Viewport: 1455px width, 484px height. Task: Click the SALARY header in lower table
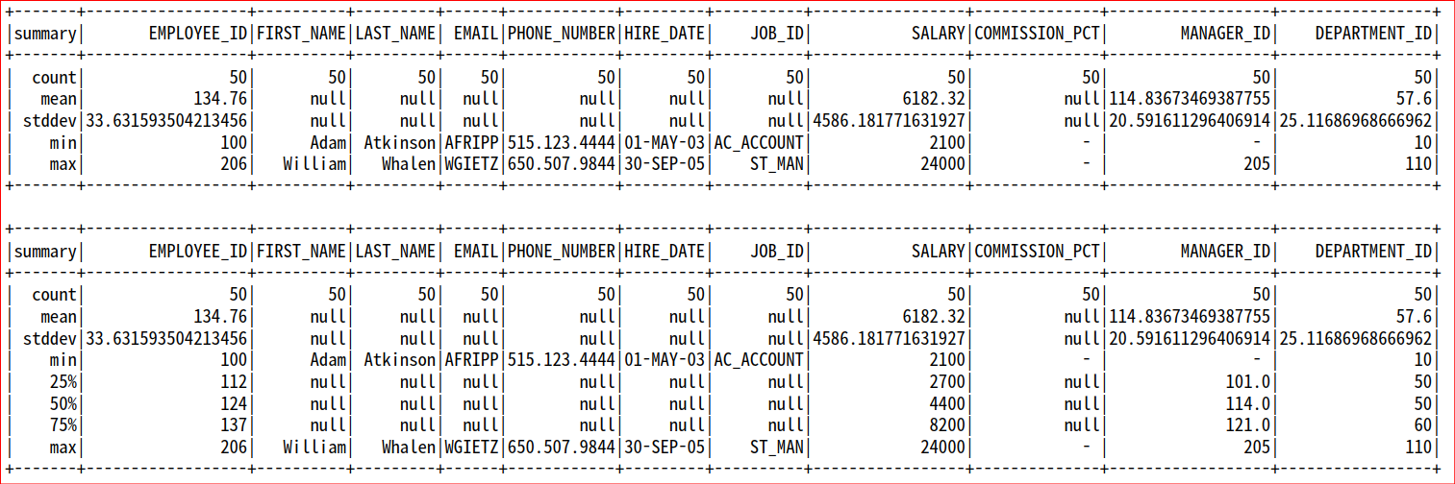pos(939,252)
